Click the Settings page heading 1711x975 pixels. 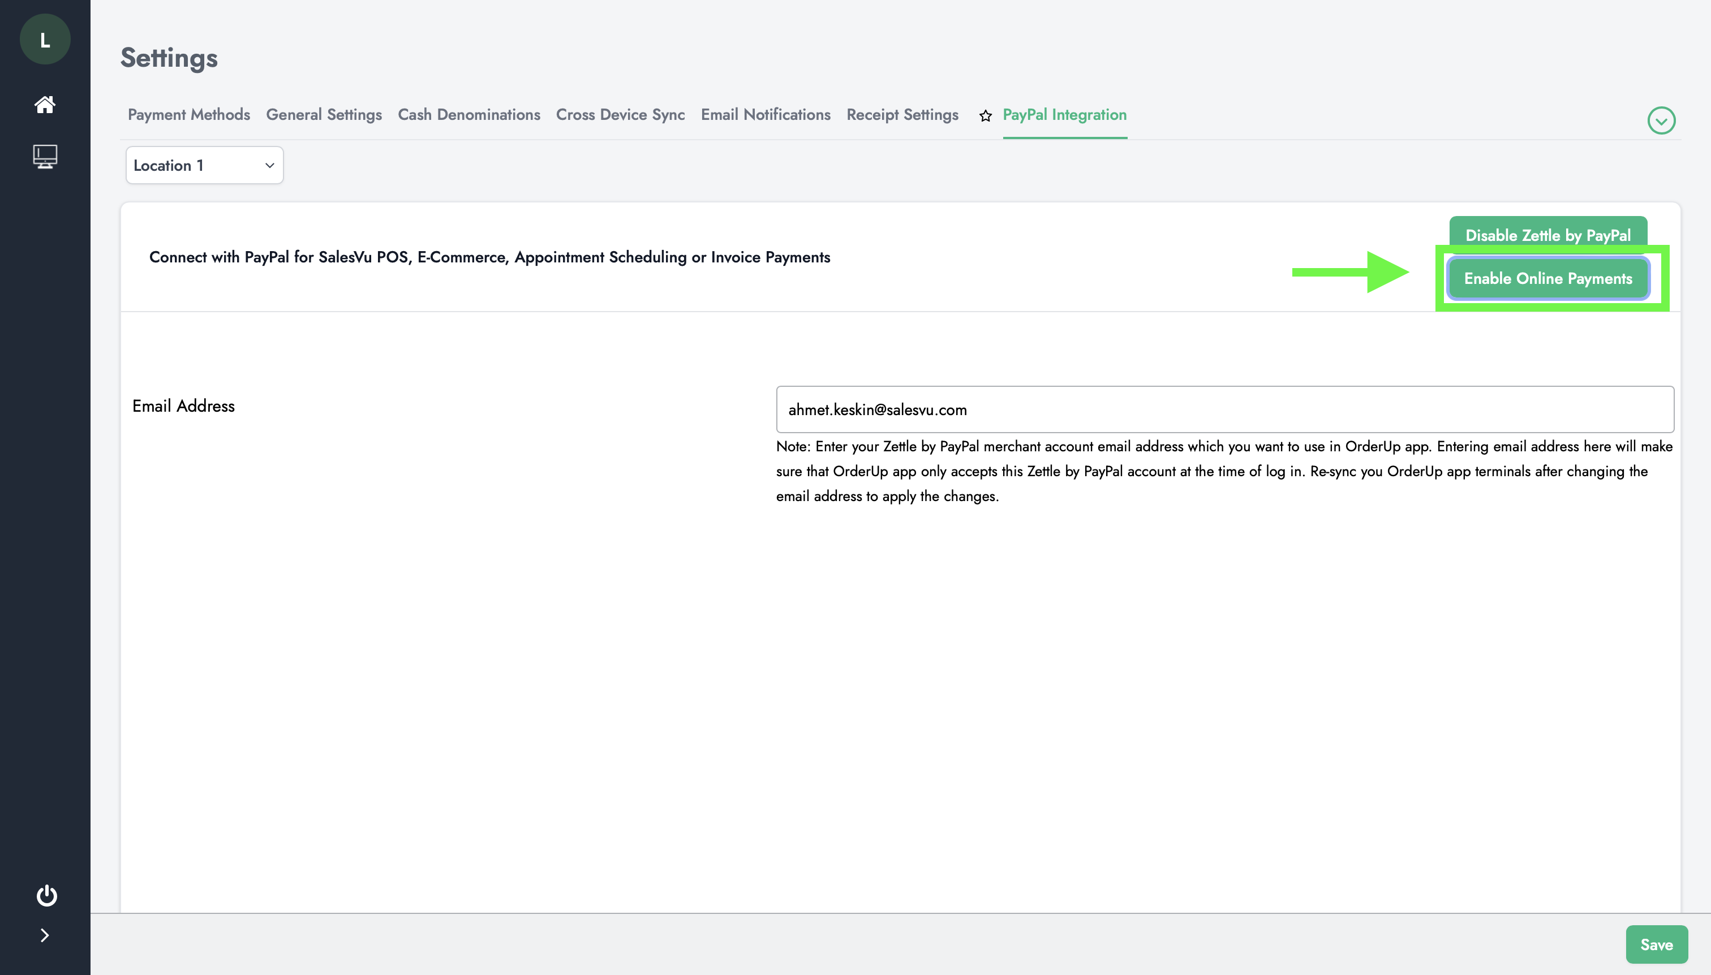coord(169,58)
